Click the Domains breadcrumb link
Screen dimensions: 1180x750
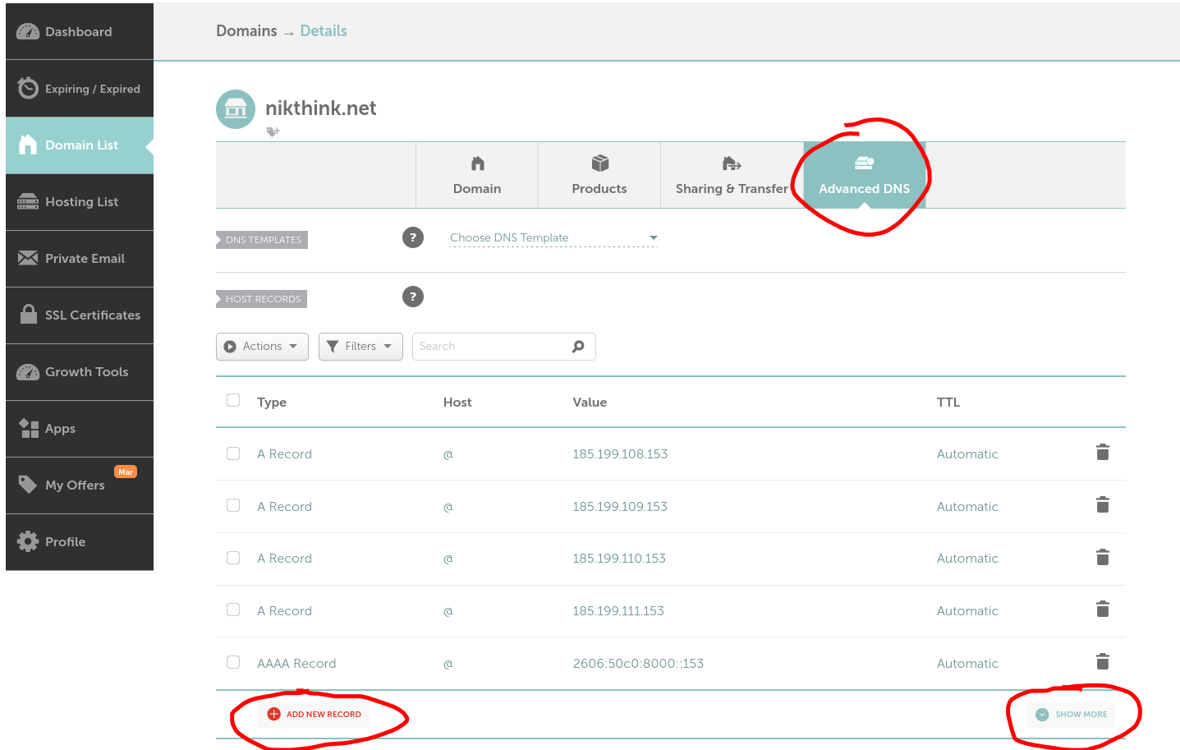(x=246, y=30)
